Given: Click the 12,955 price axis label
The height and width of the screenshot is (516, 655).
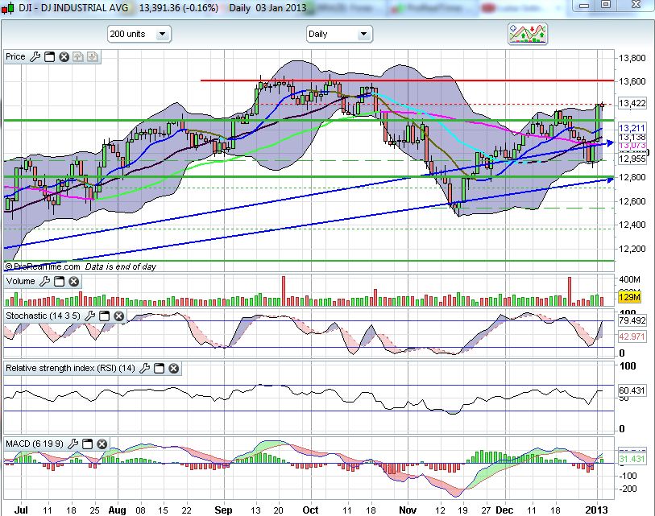Looking at the screenshot, I should pos(632,159).
